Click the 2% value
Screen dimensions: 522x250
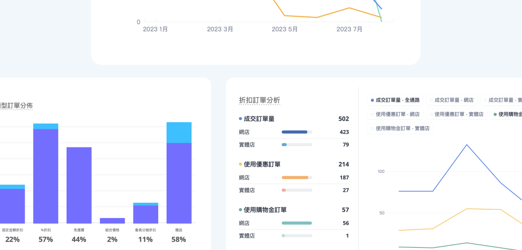(112, 240)
